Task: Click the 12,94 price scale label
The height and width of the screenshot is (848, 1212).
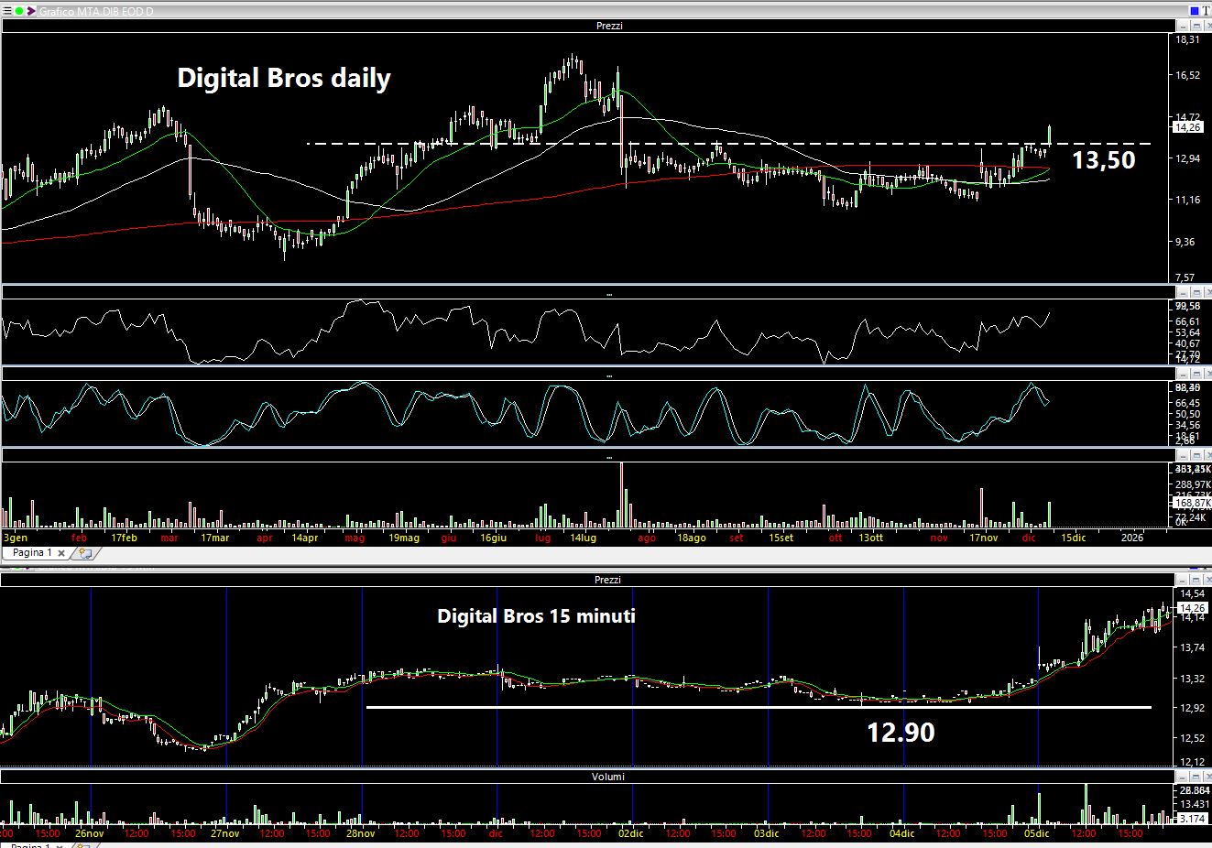Action: tap(1189, 158)
